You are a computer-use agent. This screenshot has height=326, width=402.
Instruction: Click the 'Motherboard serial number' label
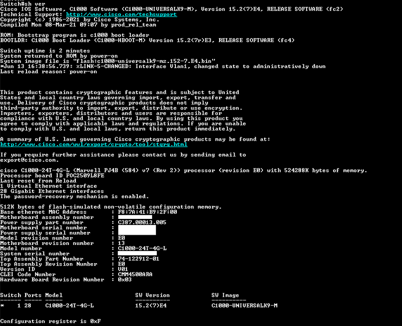point(44,228)
